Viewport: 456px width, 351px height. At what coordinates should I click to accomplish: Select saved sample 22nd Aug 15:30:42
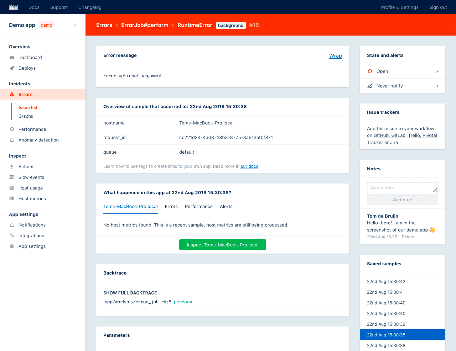386,282
